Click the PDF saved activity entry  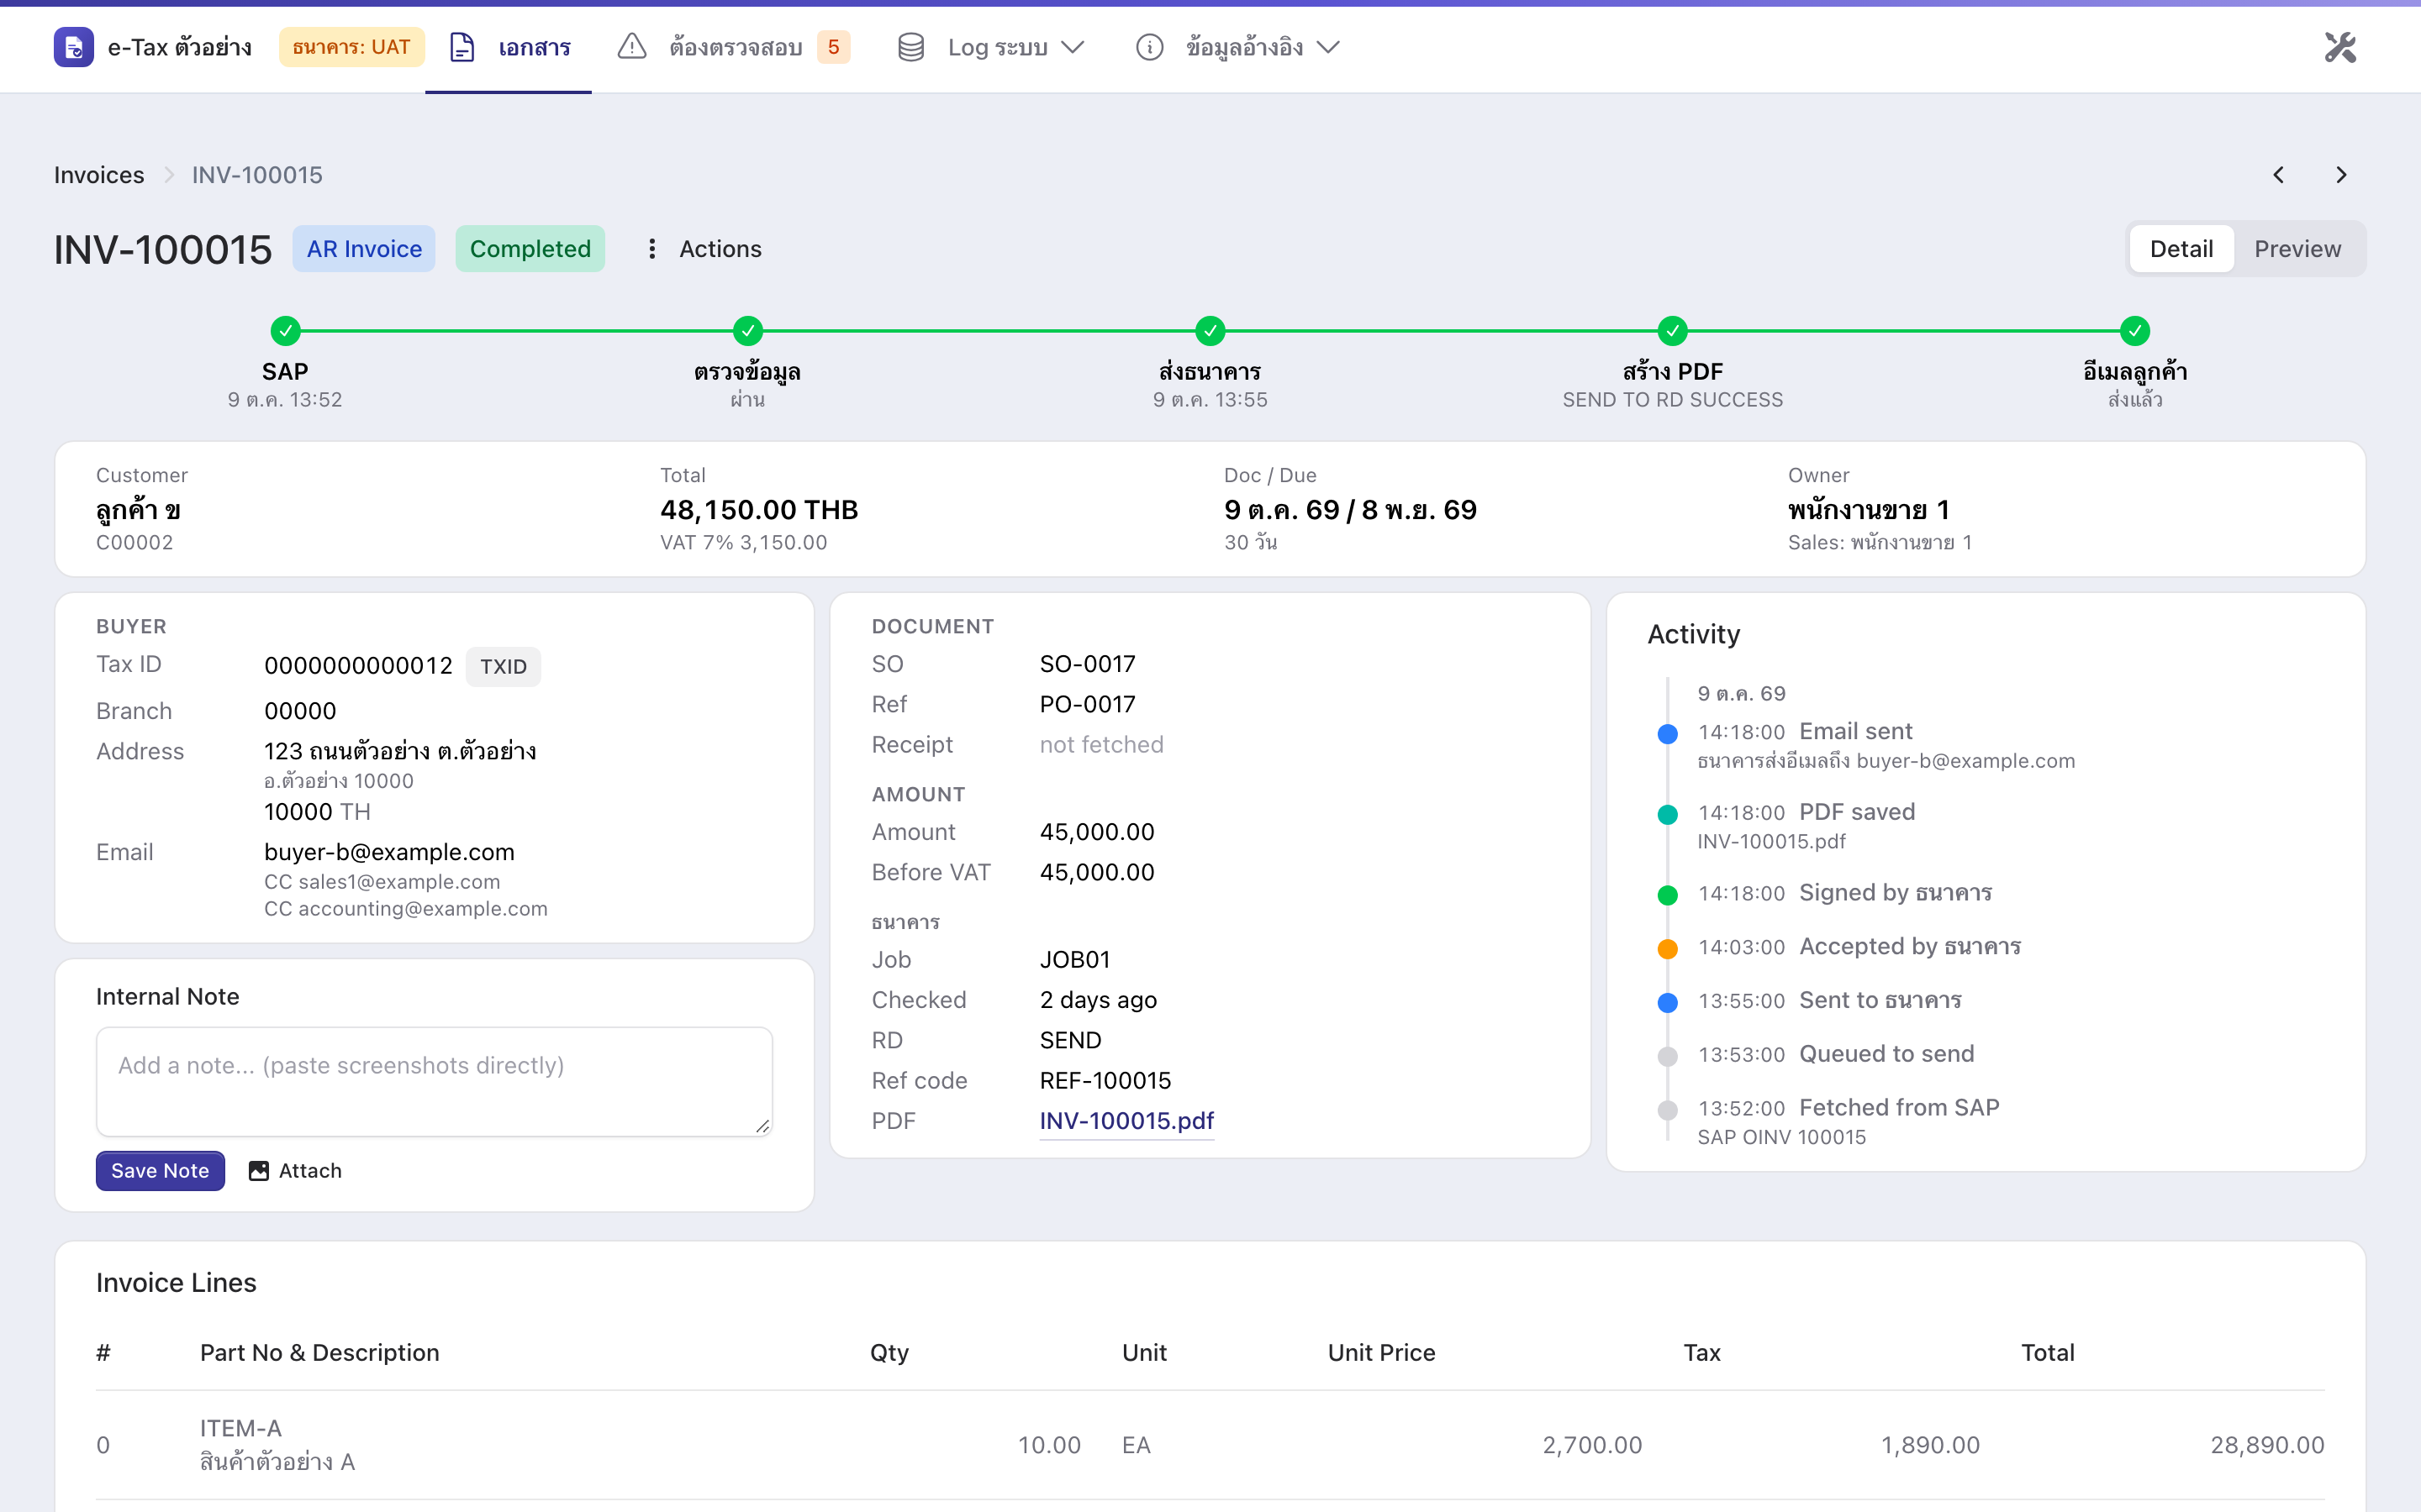pos(1807,826)
